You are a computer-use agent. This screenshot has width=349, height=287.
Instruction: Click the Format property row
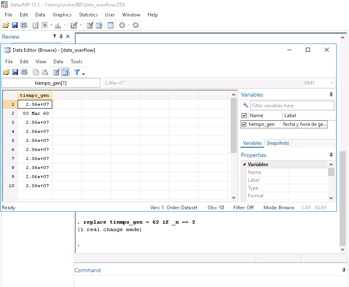point(287,196)
